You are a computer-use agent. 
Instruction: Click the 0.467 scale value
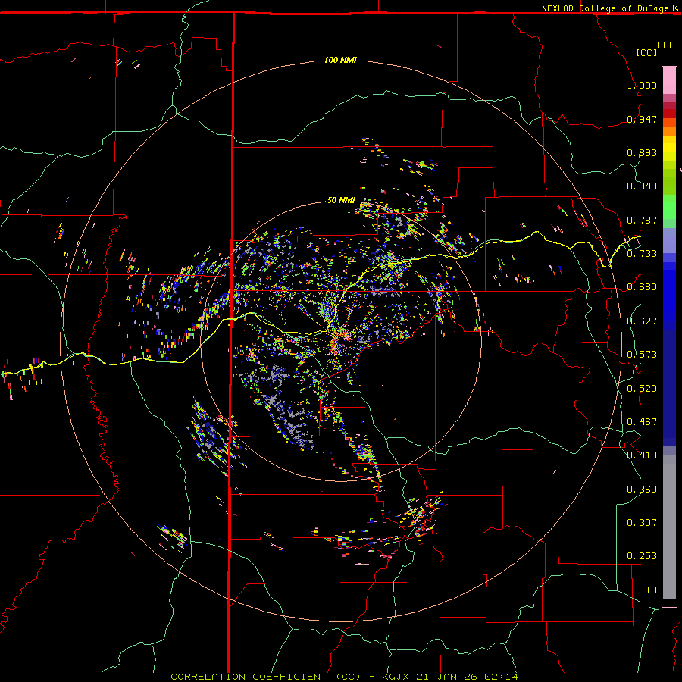642,422
